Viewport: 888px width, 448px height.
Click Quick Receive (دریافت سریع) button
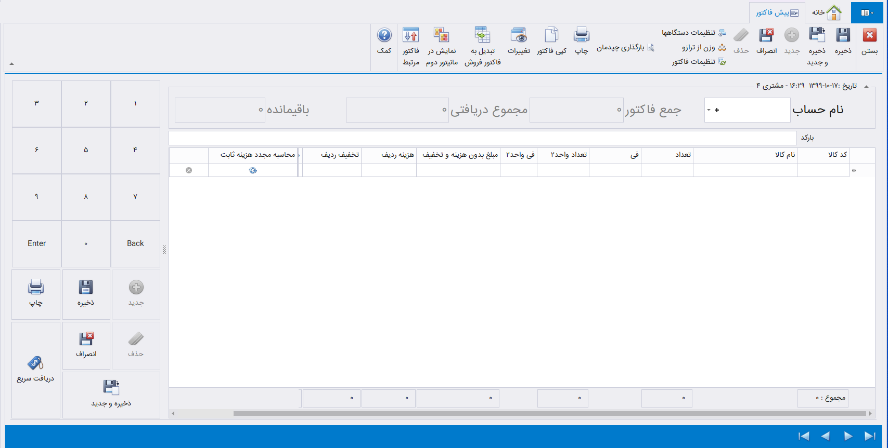pyautogui.click(x=35, y=370)
